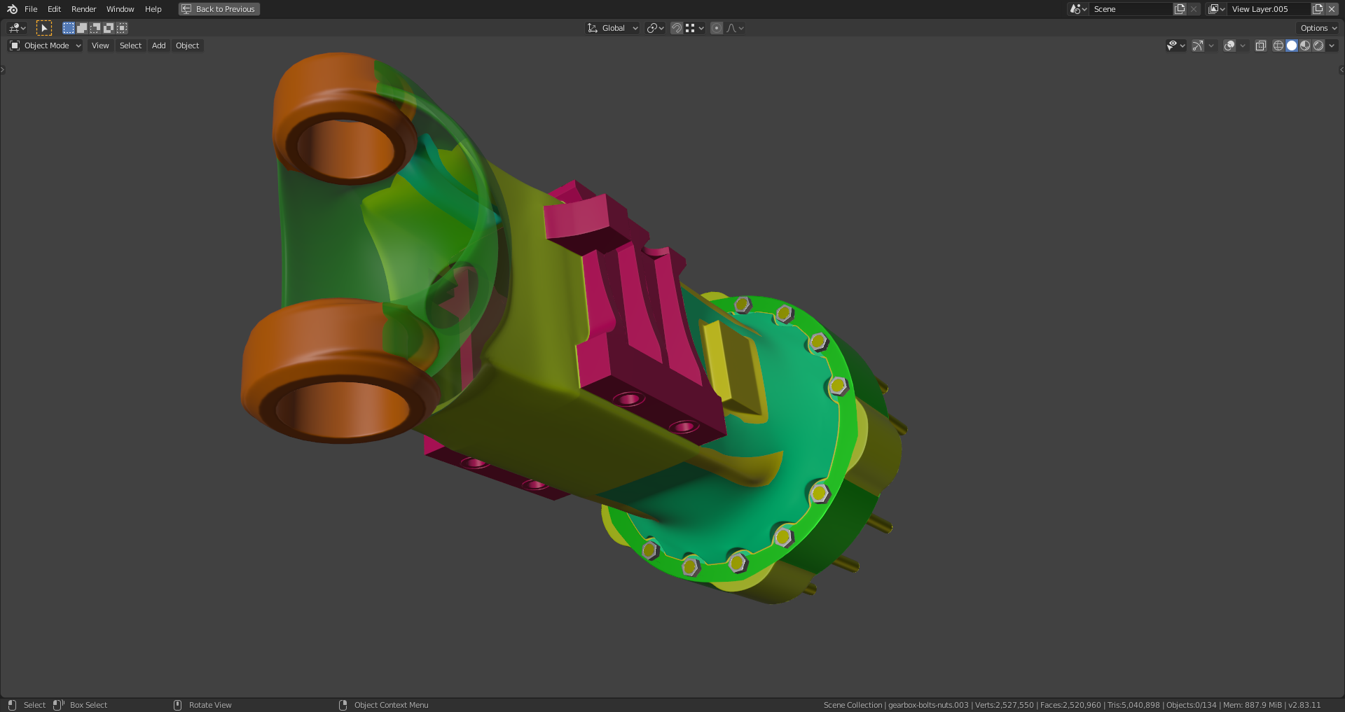Switch to Material Preview shading

point(1305,46)
